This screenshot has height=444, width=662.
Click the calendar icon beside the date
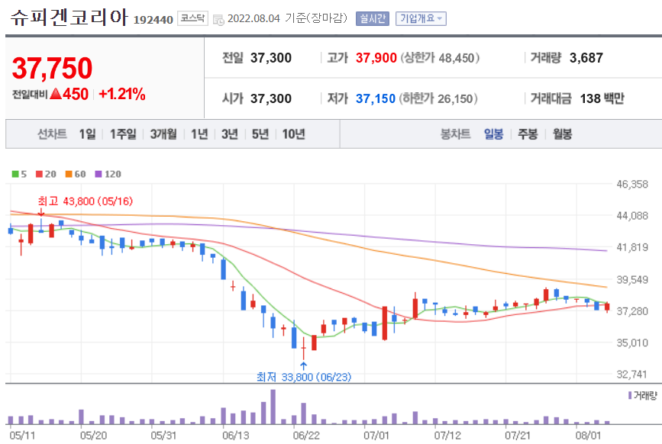[218, 19]
